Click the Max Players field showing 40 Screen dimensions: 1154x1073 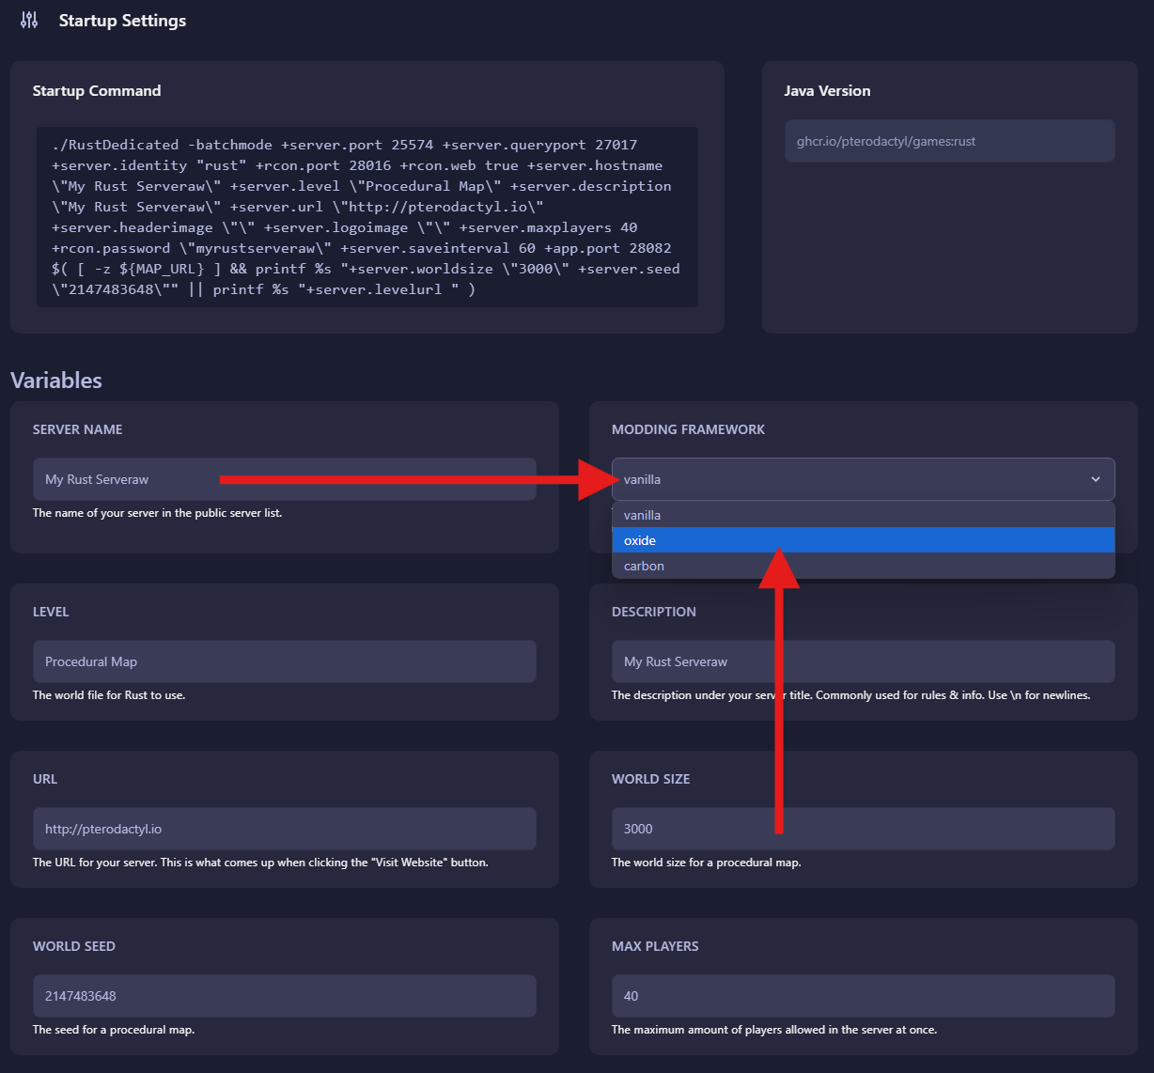point(862,995)
